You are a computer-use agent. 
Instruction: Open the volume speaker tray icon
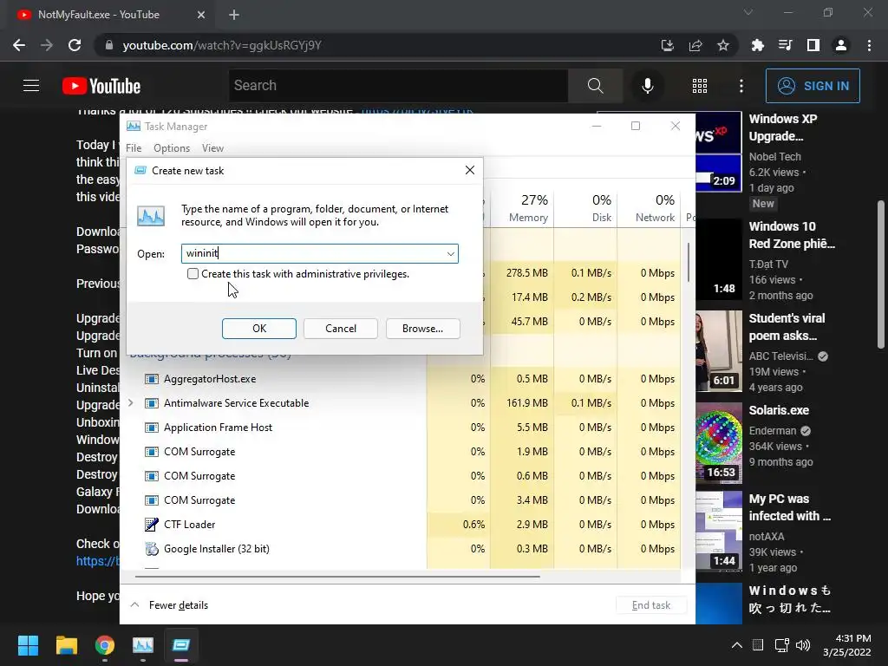[803, 645]
